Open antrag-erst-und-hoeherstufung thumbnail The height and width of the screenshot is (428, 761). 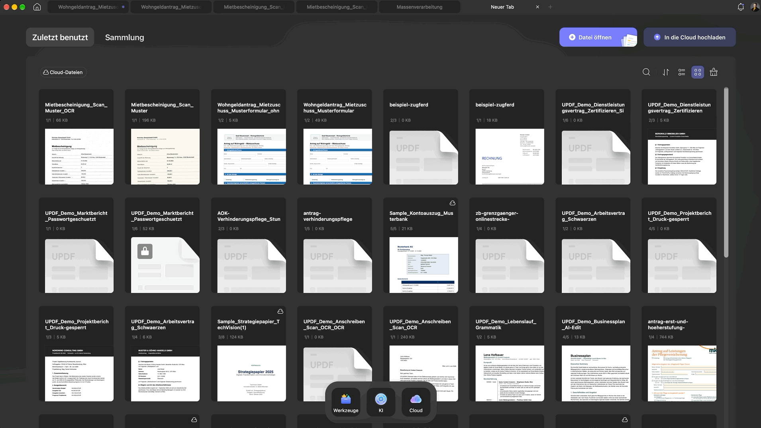pos(682,373)
